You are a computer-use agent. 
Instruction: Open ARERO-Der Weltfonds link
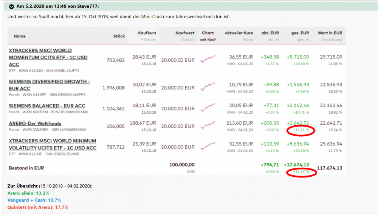tap(35, 123)
